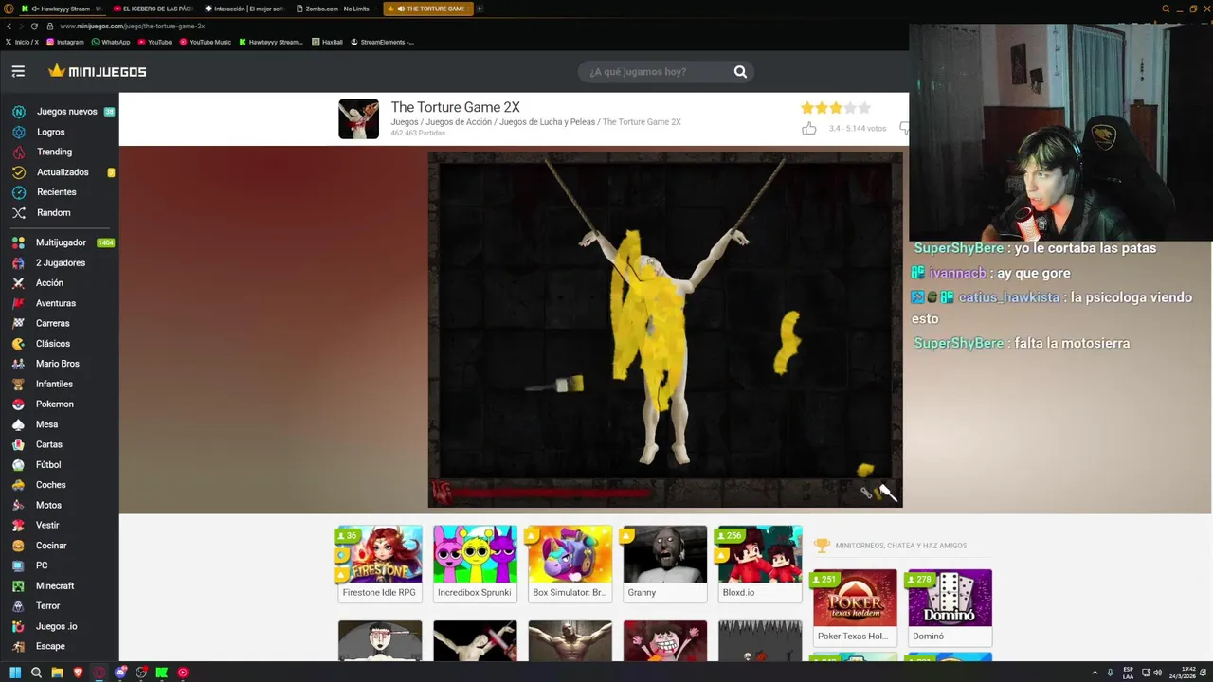1213x682 pixels.
Task: Open the YouTube Music bookmark
Action: pyautogui.click(x=206, y=42)
